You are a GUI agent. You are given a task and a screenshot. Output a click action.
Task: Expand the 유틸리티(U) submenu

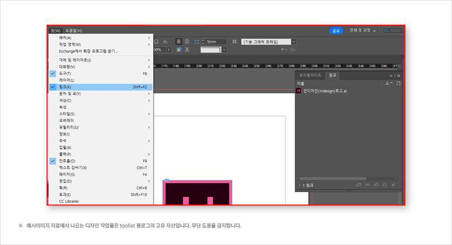pos(101,127)
